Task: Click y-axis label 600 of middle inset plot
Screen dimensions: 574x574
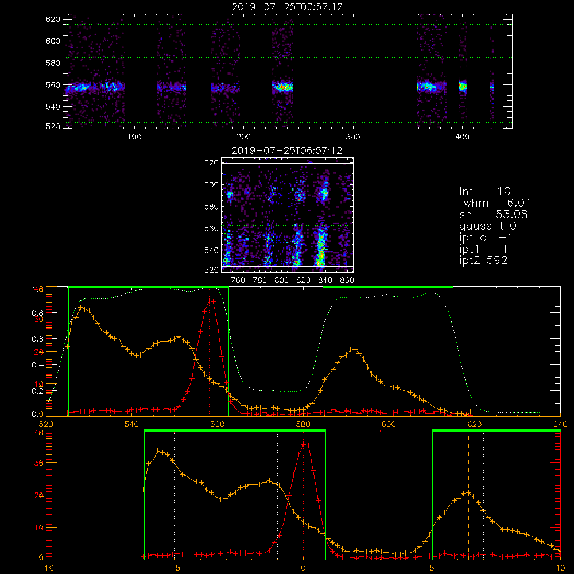Action: click(211, 184)
